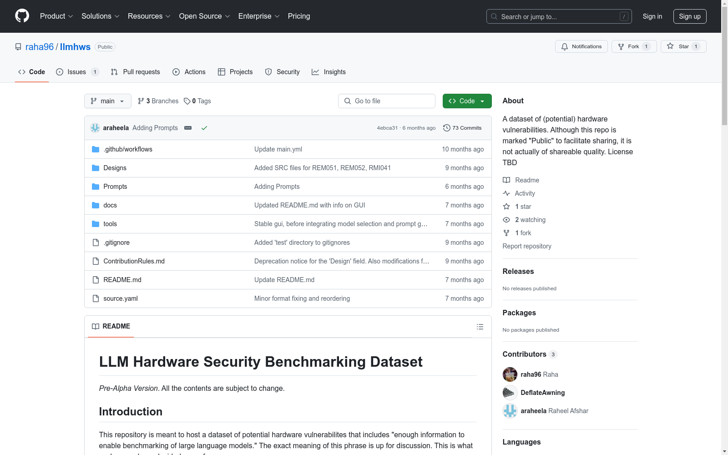Click the source.yaml file icon

[x=96, y=298]
